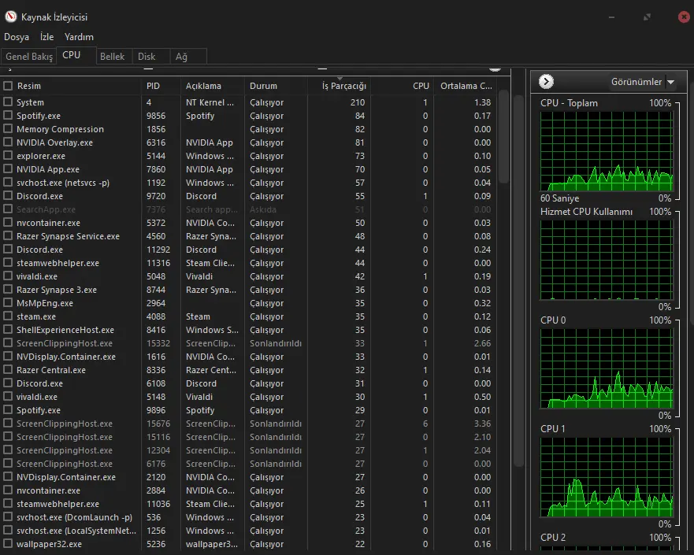Click the Kaynak İzleyicisi title bar app icon
This screenshot has width=694, height=555.
10,17
